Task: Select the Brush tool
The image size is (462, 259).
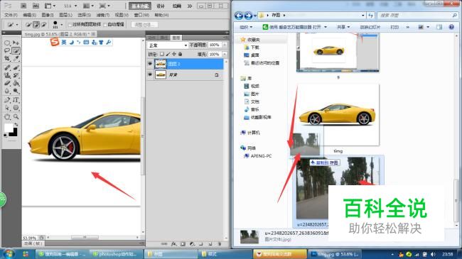Action: [x=16, y=67]
